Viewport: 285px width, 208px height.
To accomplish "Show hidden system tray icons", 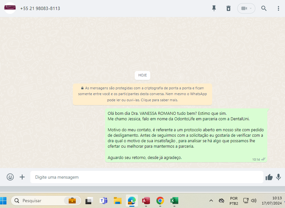I will click(x=211, y=201).
